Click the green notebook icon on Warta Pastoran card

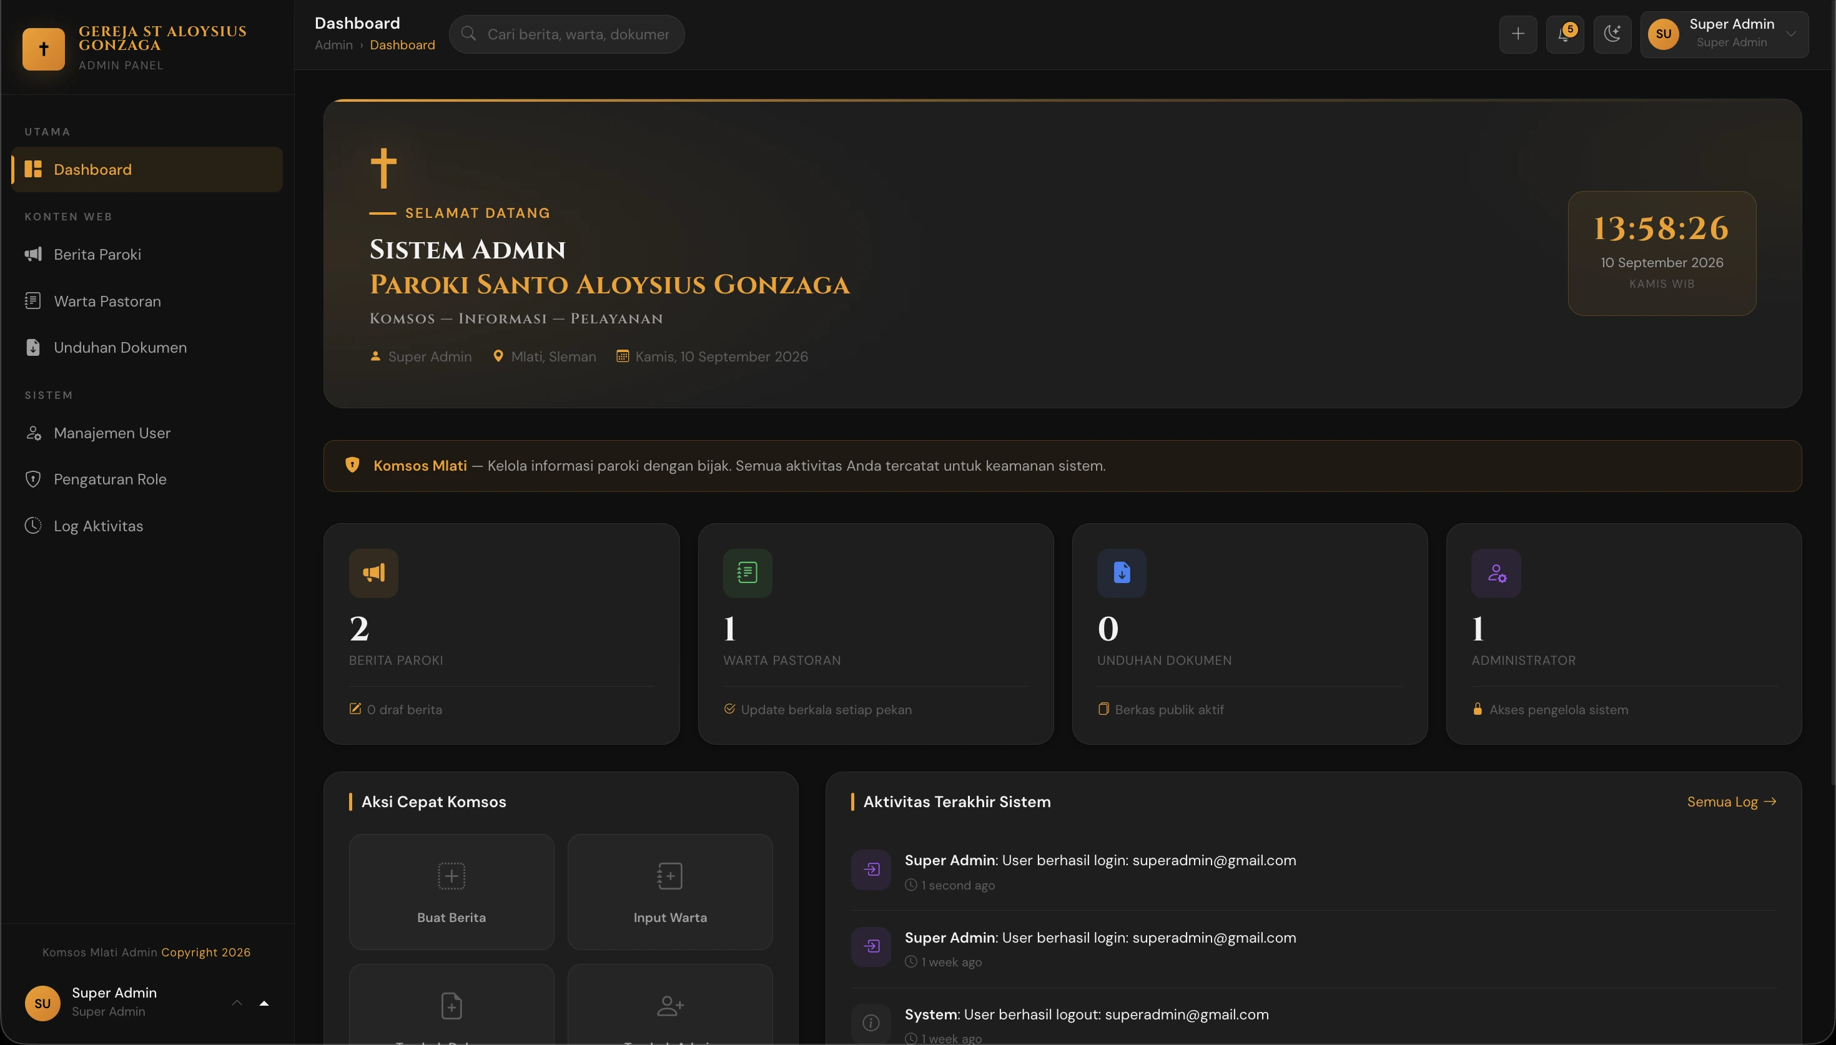click(747, 572)
